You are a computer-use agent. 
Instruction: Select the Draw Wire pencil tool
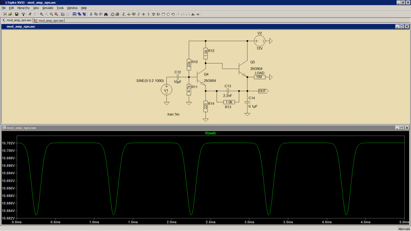point(124,14)
